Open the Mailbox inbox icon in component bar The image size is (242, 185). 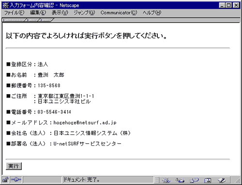[x=180, y=180]
